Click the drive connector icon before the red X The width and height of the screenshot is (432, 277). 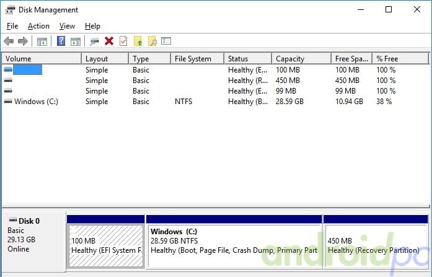pos(94,42)
